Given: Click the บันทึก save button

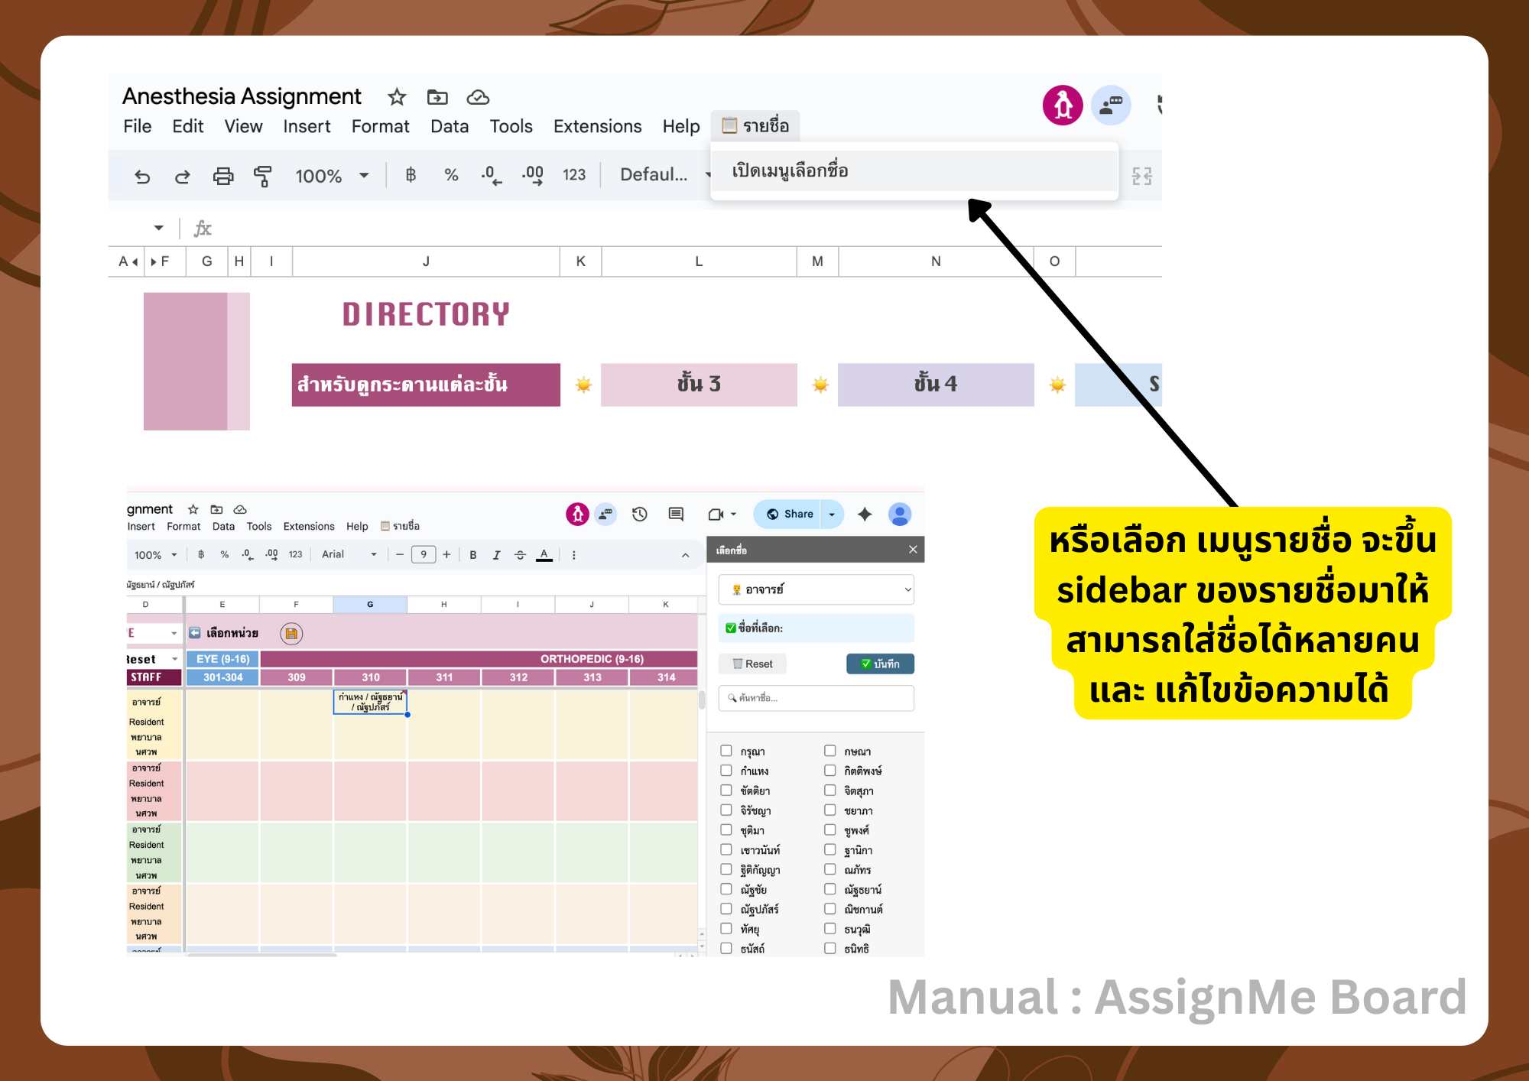Looking at the screenshot, I should [880, 664].
